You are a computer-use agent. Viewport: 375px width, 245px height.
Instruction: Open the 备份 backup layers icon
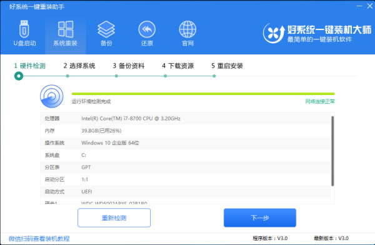click(x=106, y=29)
